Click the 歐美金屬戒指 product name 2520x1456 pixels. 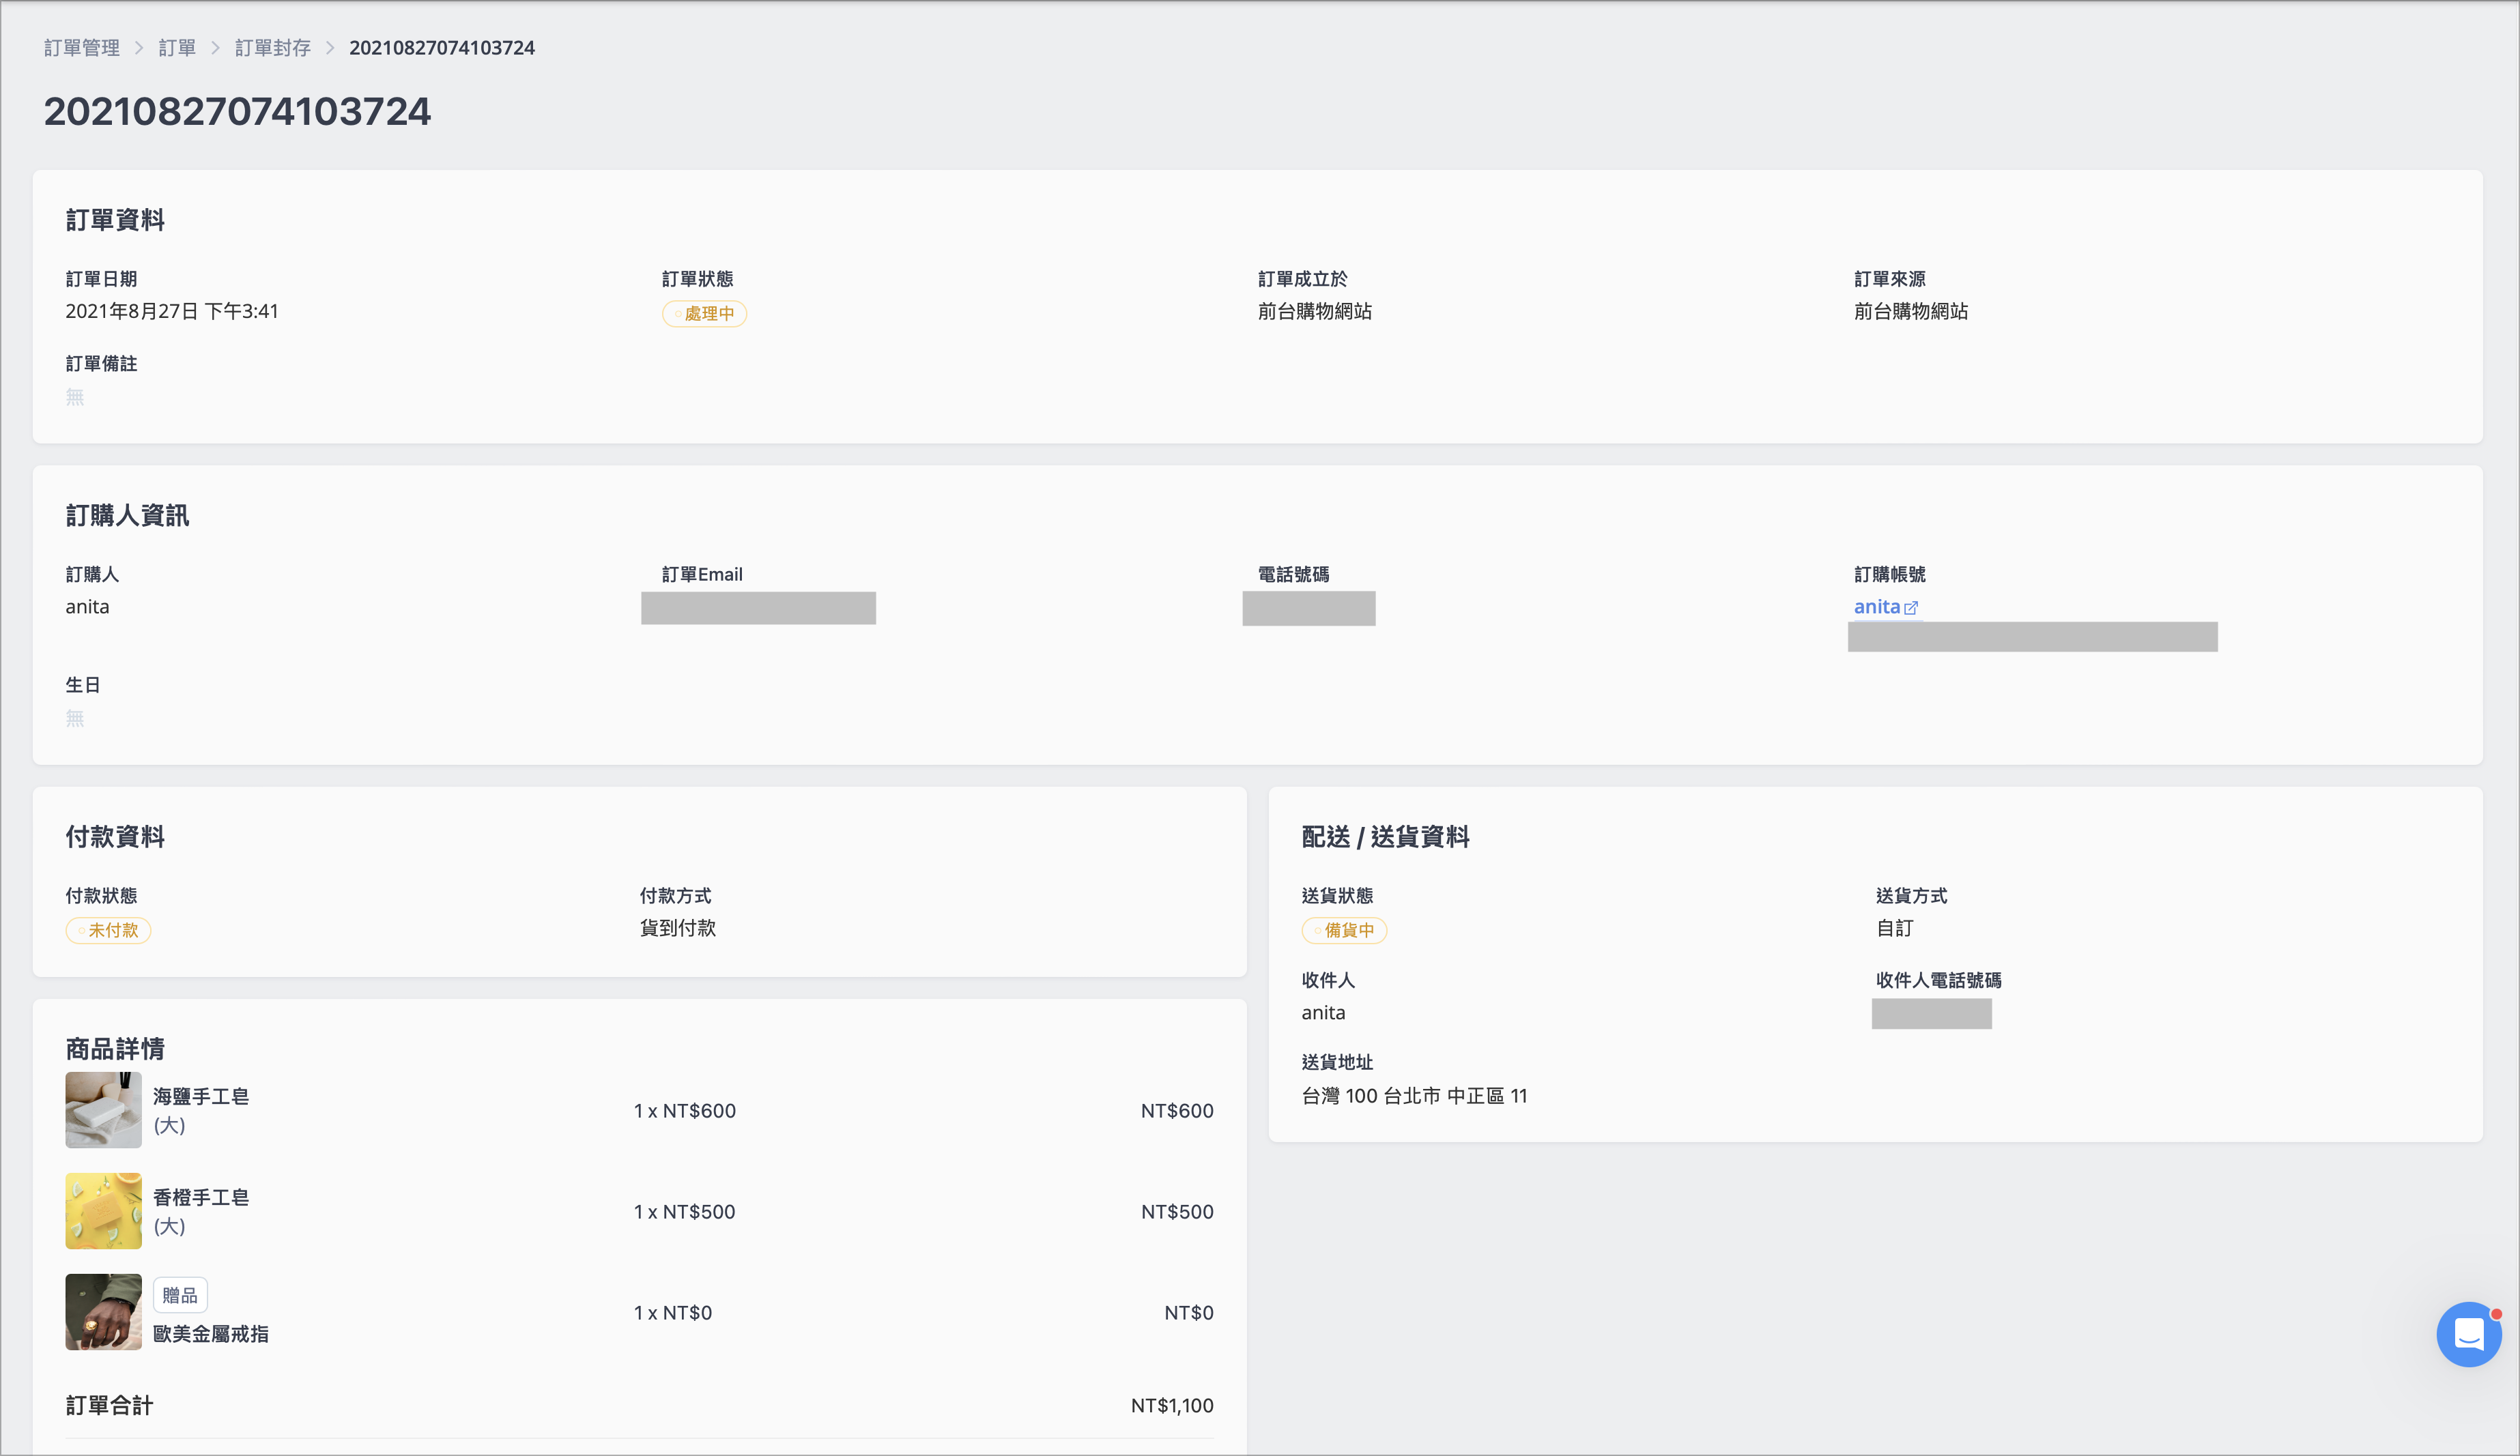211,1334
